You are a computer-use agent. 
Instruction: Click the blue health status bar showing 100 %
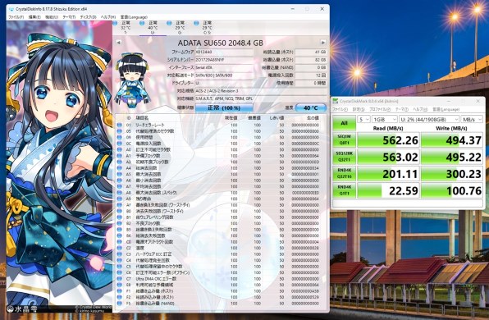point(224,108)
